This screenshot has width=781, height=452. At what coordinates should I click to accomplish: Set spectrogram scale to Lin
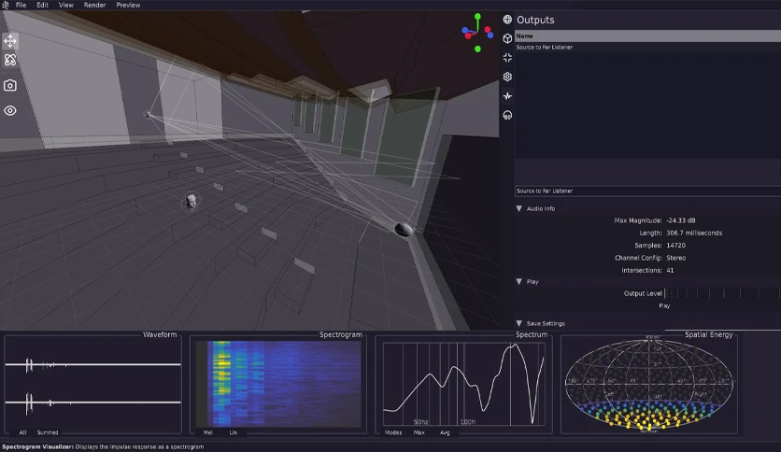(x=234, y=432)
